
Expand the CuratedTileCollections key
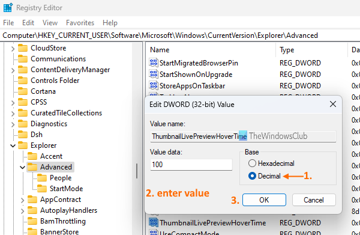(13, 114)
